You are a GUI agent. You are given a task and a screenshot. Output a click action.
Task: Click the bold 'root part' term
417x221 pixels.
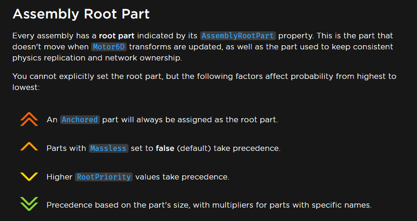[117, 36]
